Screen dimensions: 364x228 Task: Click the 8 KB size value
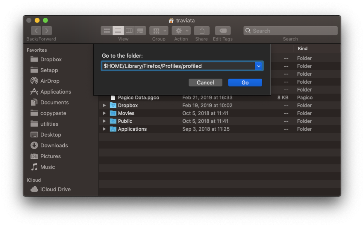pos(283,97)
